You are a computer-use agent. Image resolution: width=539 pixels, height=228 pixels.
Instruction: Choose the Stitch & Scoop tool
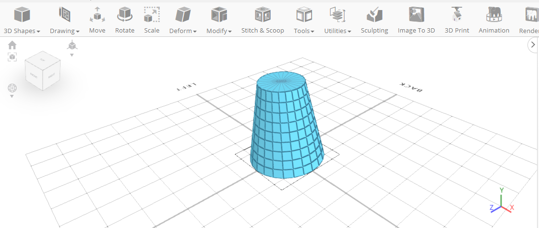[263, 20]
